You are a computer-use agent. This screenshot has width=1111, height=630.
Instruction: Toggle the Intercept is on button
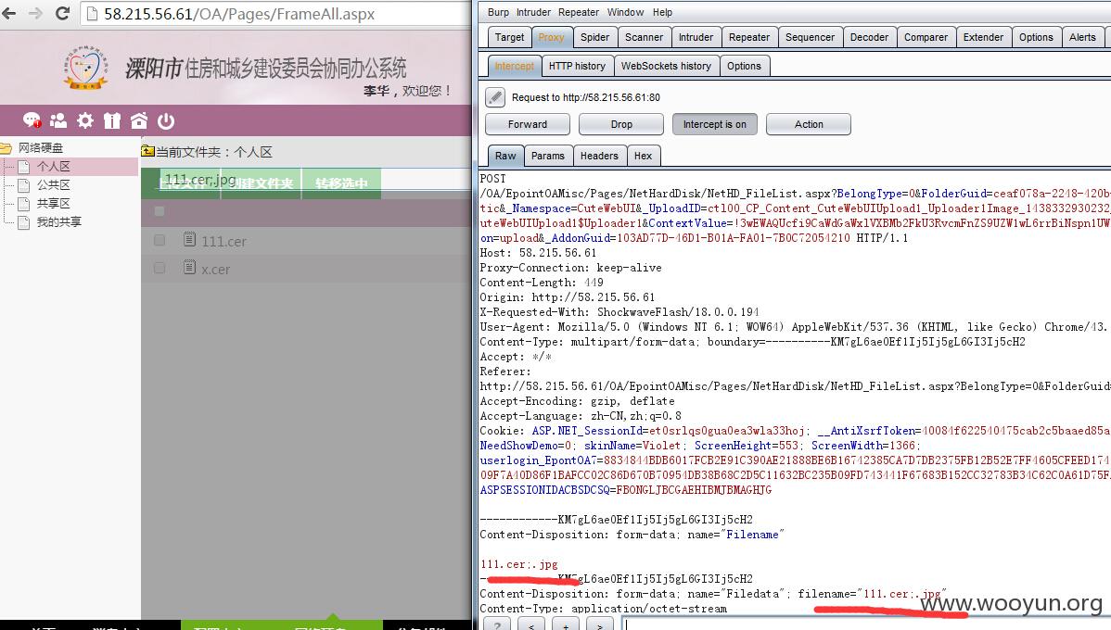click(714, 124)
